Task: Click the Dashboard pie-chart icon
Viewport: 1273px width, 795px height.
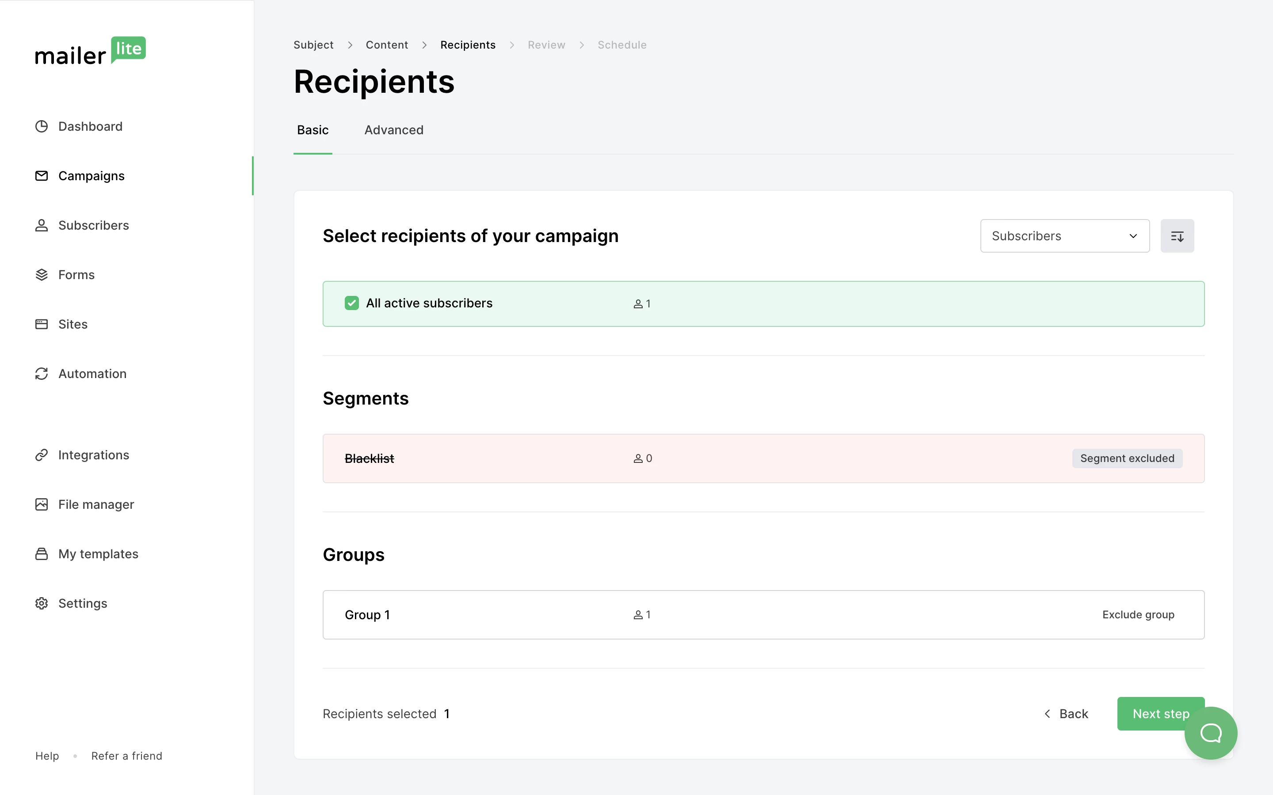Action: click(42, 126)
